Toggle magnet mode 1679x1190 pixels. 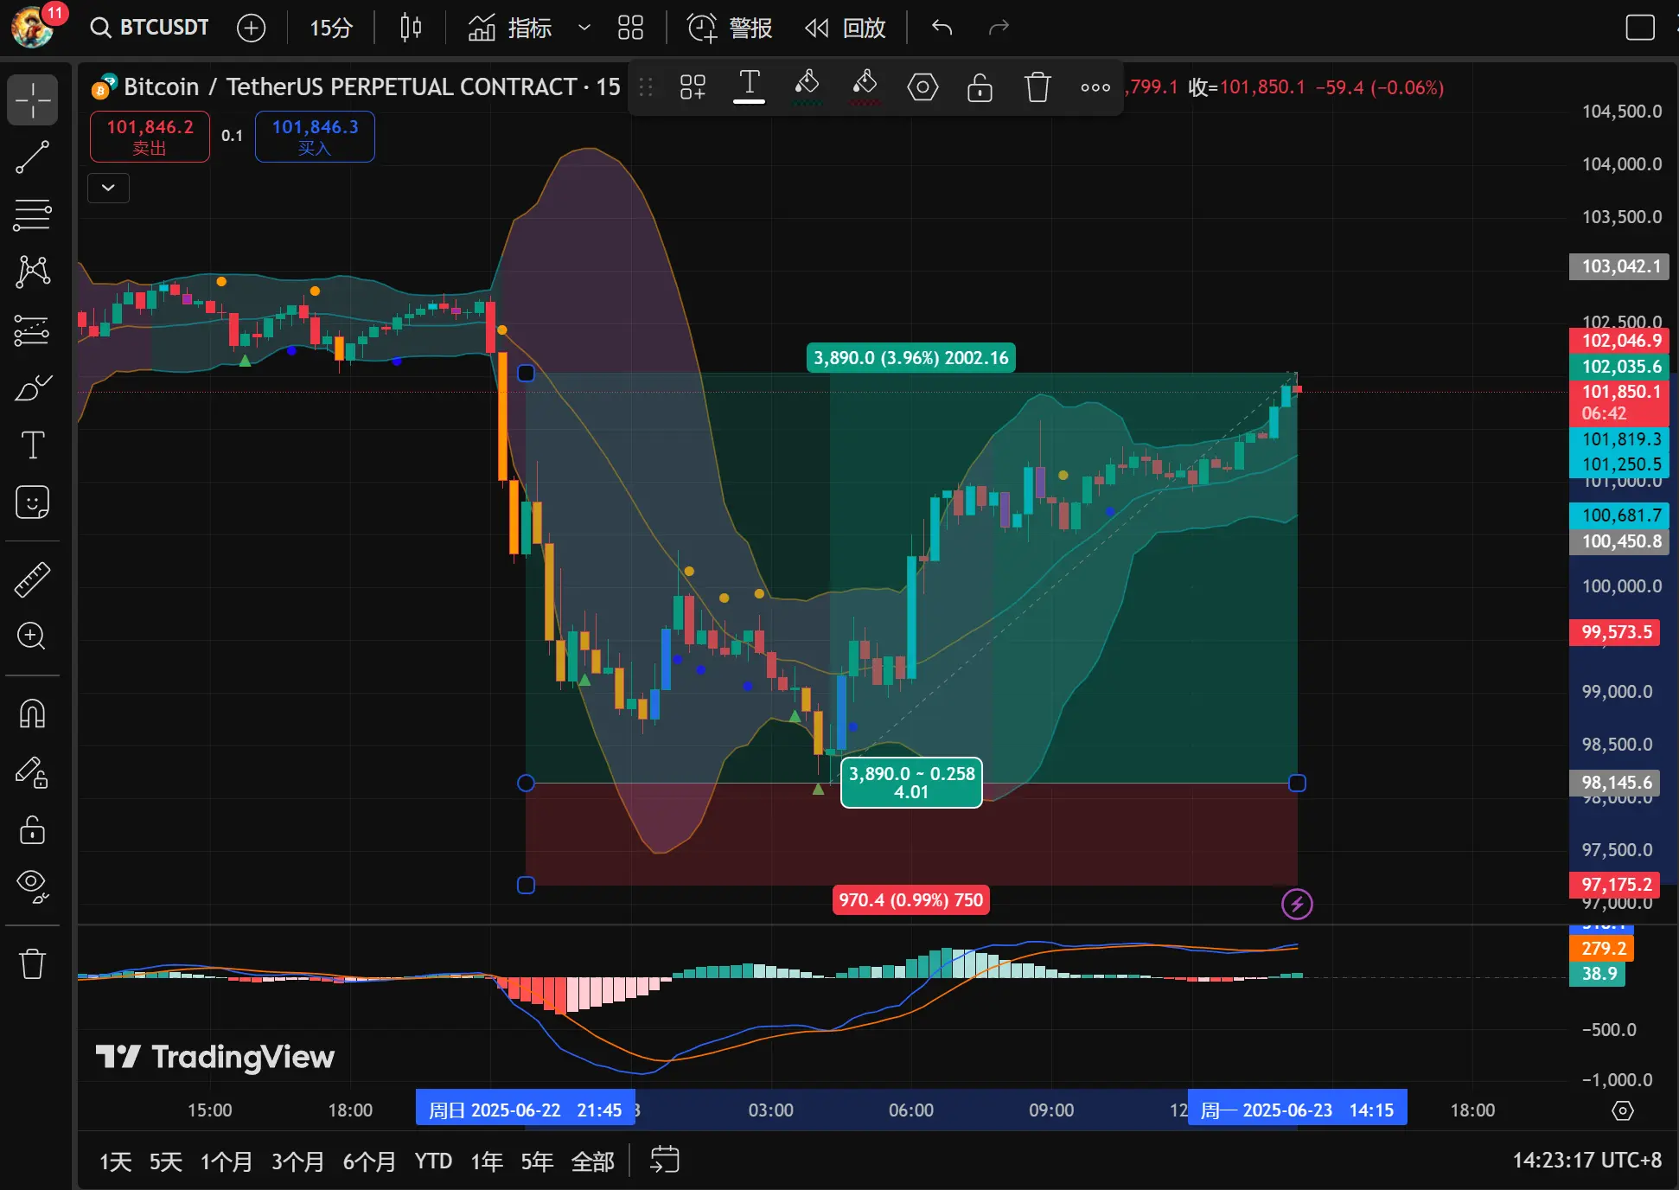(33, 714)
